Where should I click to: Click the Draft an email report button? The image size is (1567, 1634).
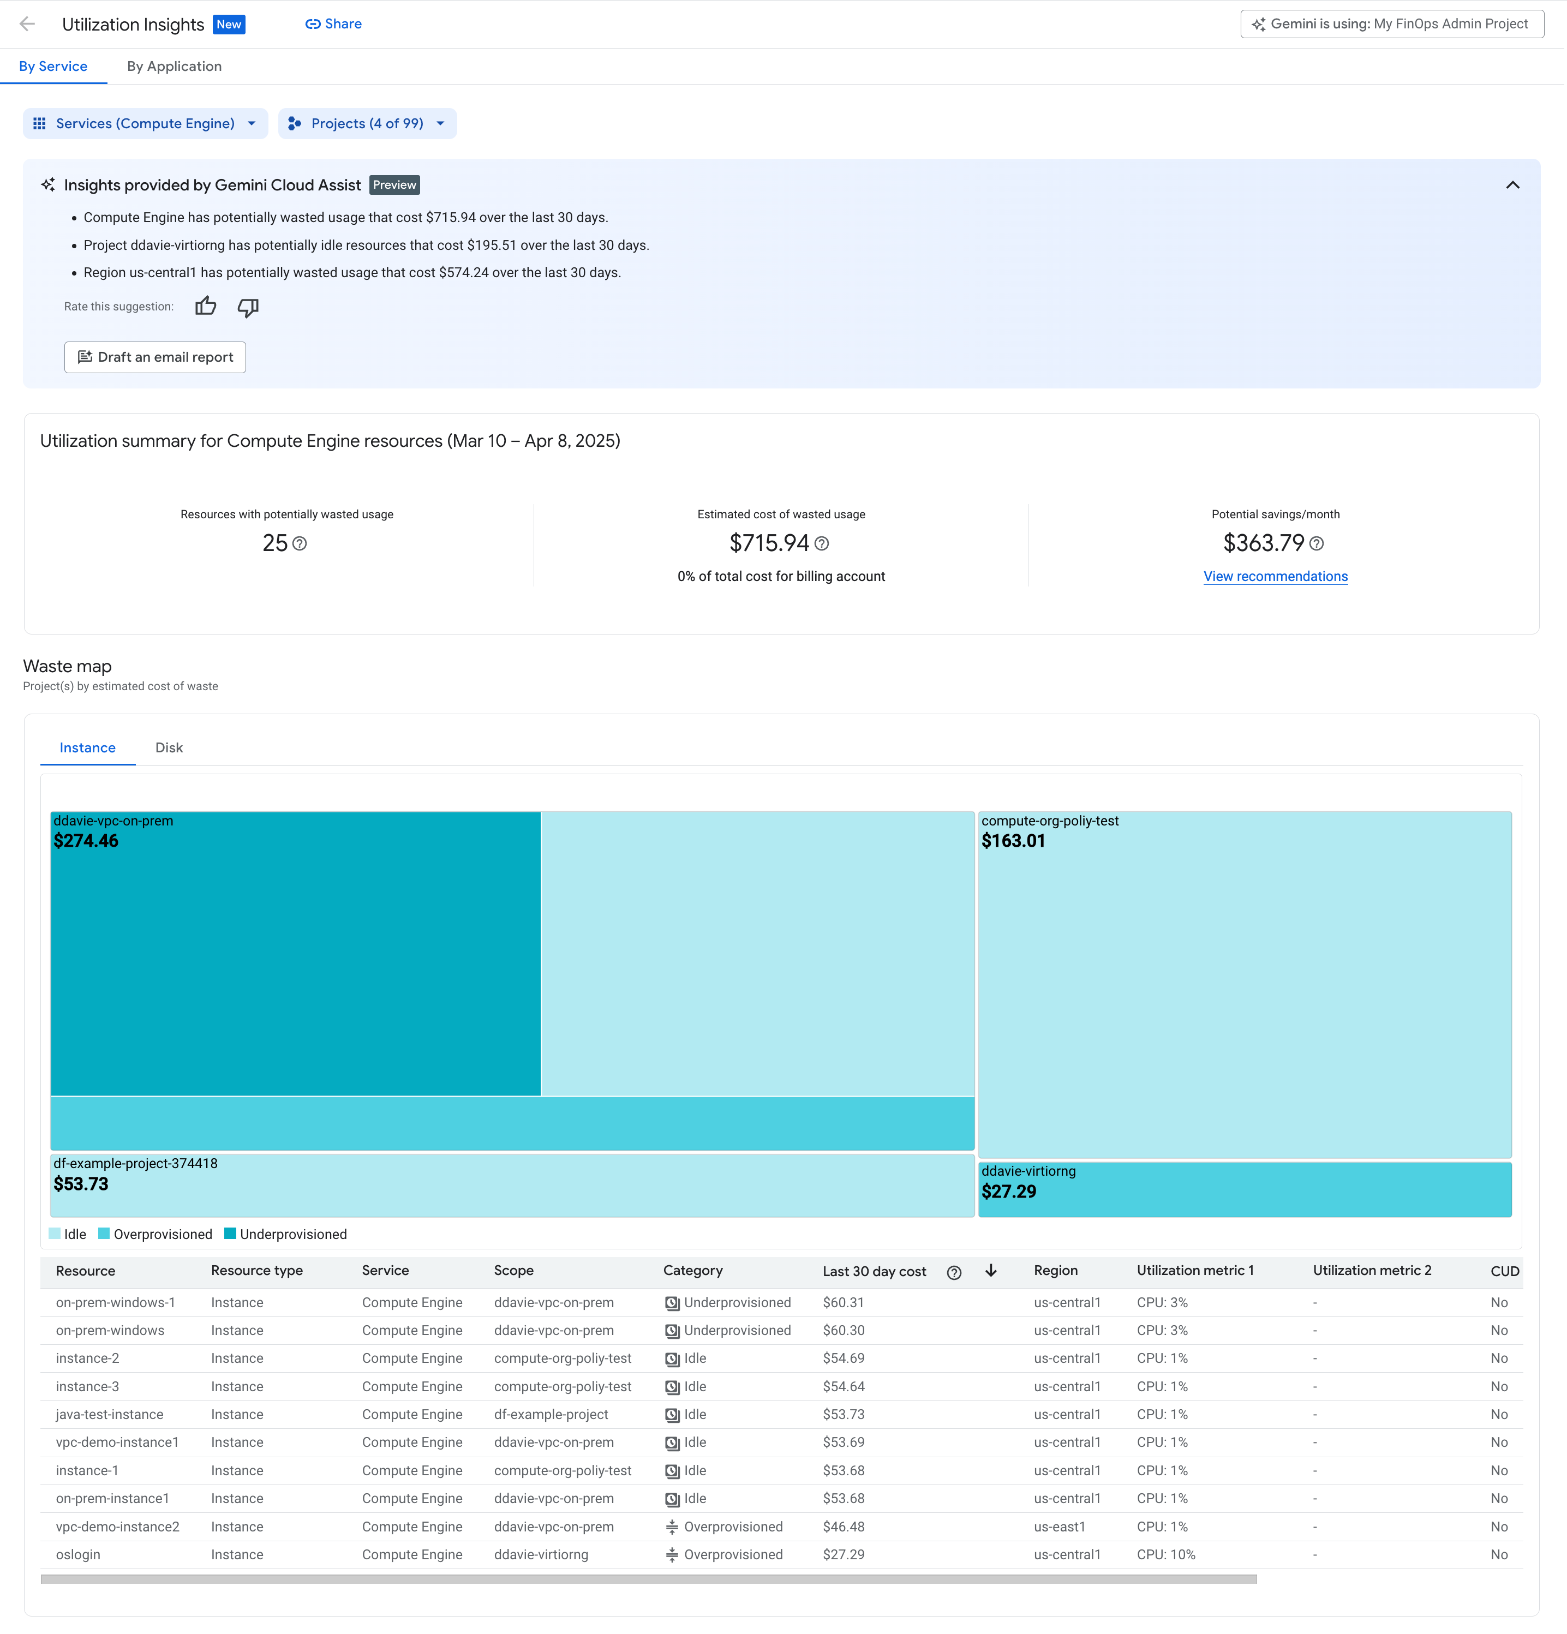155,357
